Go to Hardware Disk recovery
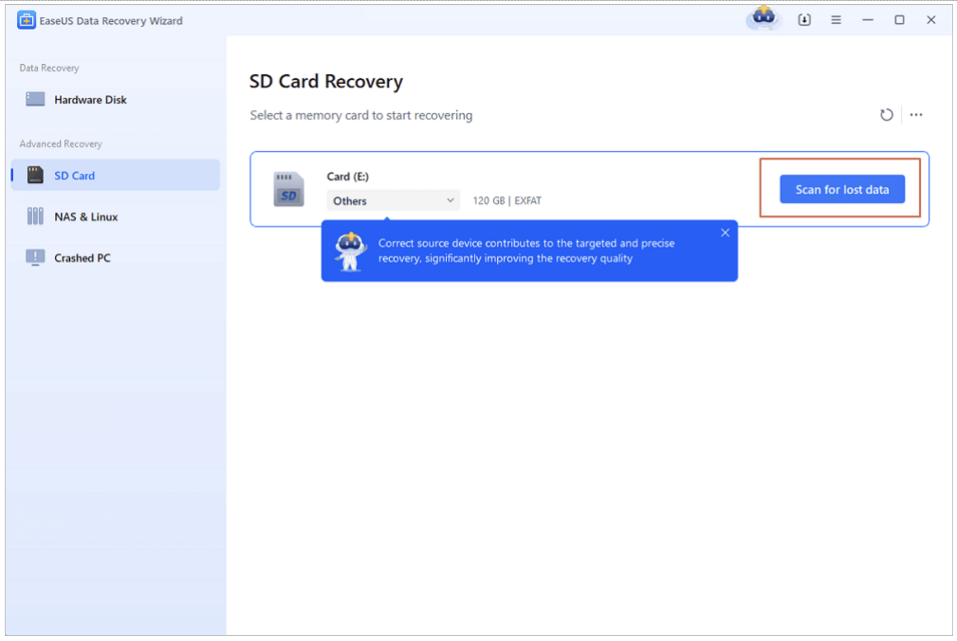 tap(90, 100)
